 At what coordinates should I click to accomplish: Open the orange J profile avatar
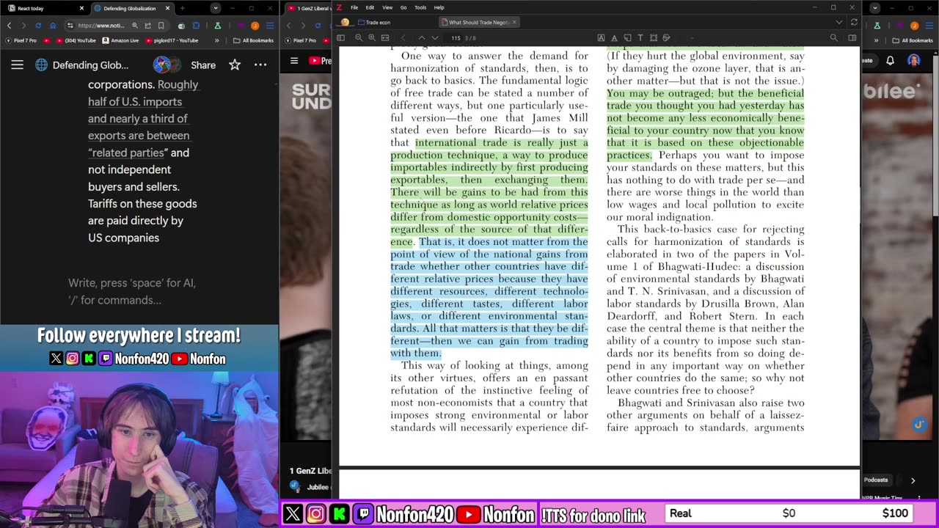pyautogui.click(x=255, y=26)
